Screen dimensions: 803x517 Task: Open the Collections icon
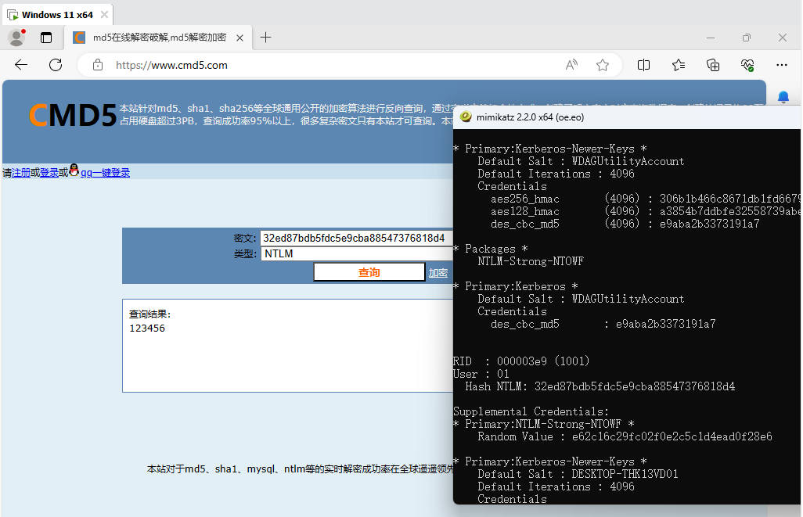[713, 65]
